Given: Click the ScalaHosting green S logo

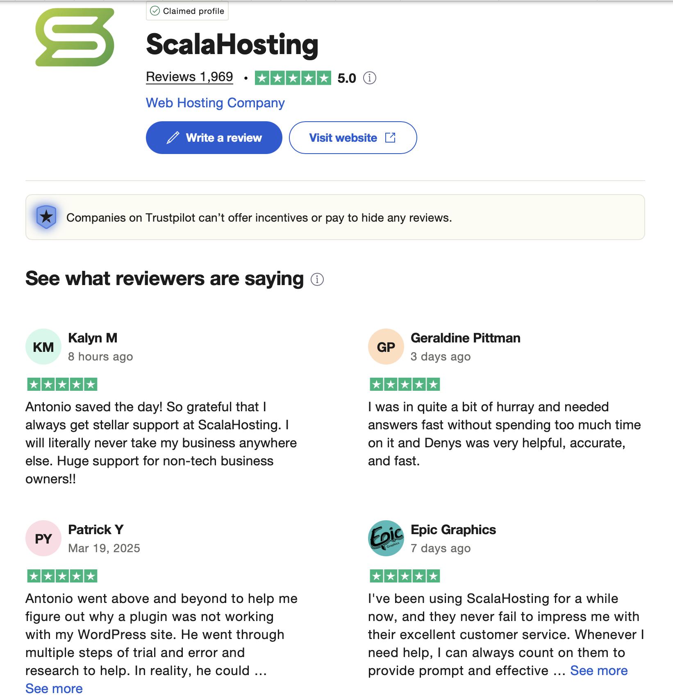Looking at the screenshot, I should (x=75, y=37).
